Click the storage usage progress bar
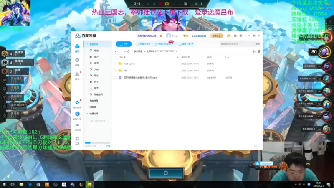This screenshot has height=188, width=334. click(98, 143)
